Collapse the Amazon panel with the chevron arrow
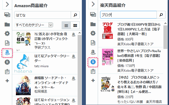 (7, 4)
